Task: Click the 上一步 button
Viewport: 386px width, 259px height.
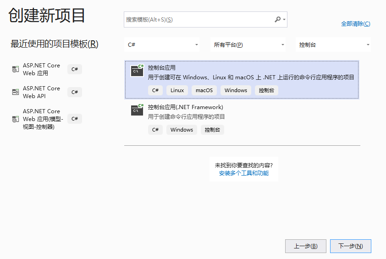Action: [305, 246]
